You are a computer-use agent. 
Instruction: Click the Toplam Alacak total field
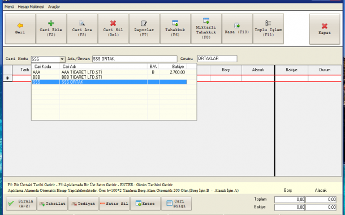tap(321, 200)
